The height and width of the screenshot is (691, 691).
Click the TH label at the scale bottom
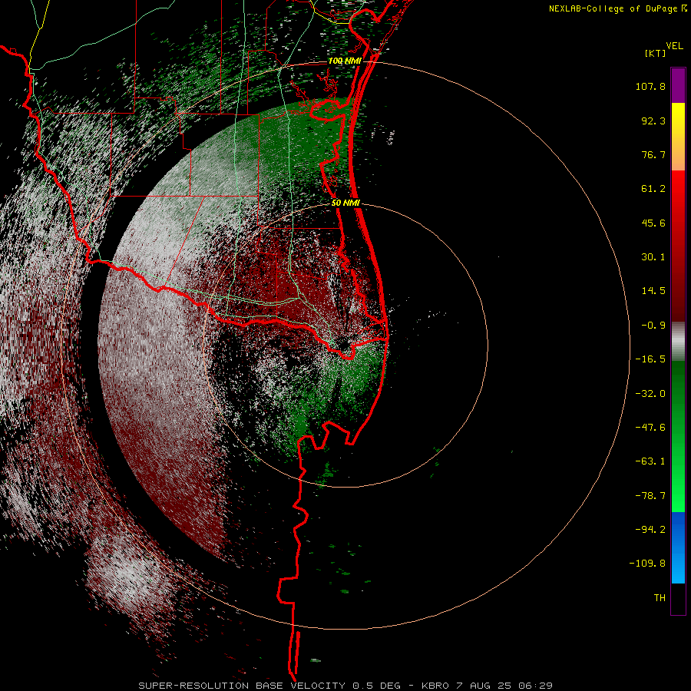[660, 598]
